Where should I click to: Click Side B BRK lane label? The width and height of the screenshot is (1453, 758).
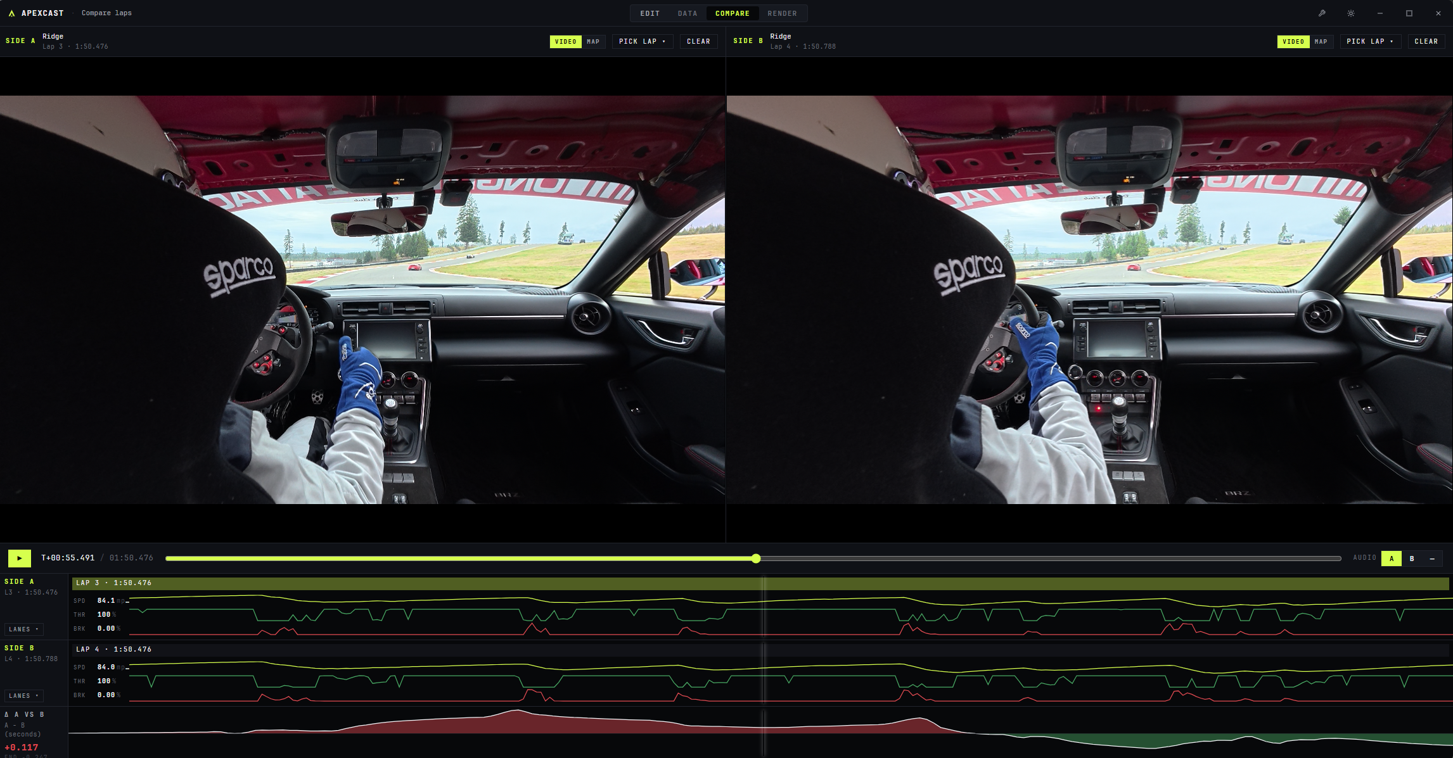click(x=79, y=695)
